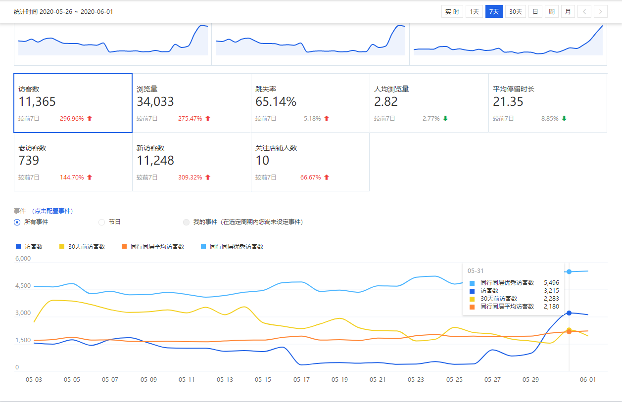This screenshot has width=622, height=402.
Task: Click the 06-01 x-axis label
Action: [587, 380]
